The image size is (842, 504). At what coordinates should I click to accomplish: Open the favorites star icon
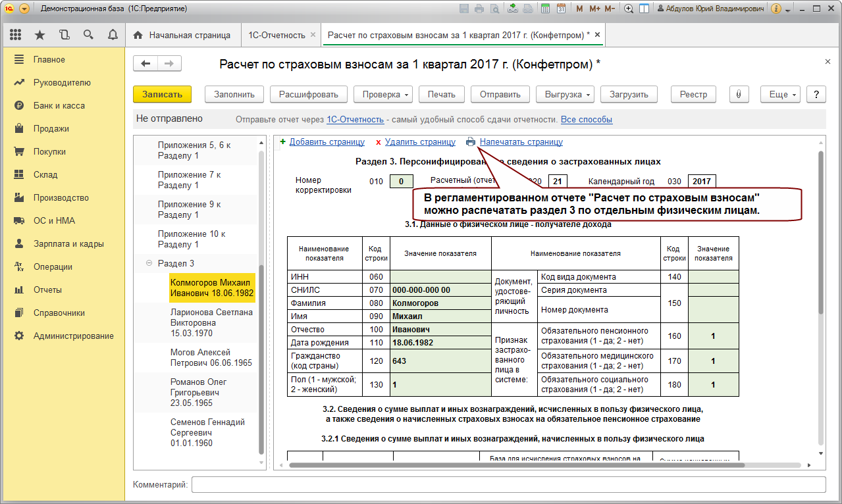point(39,35)
